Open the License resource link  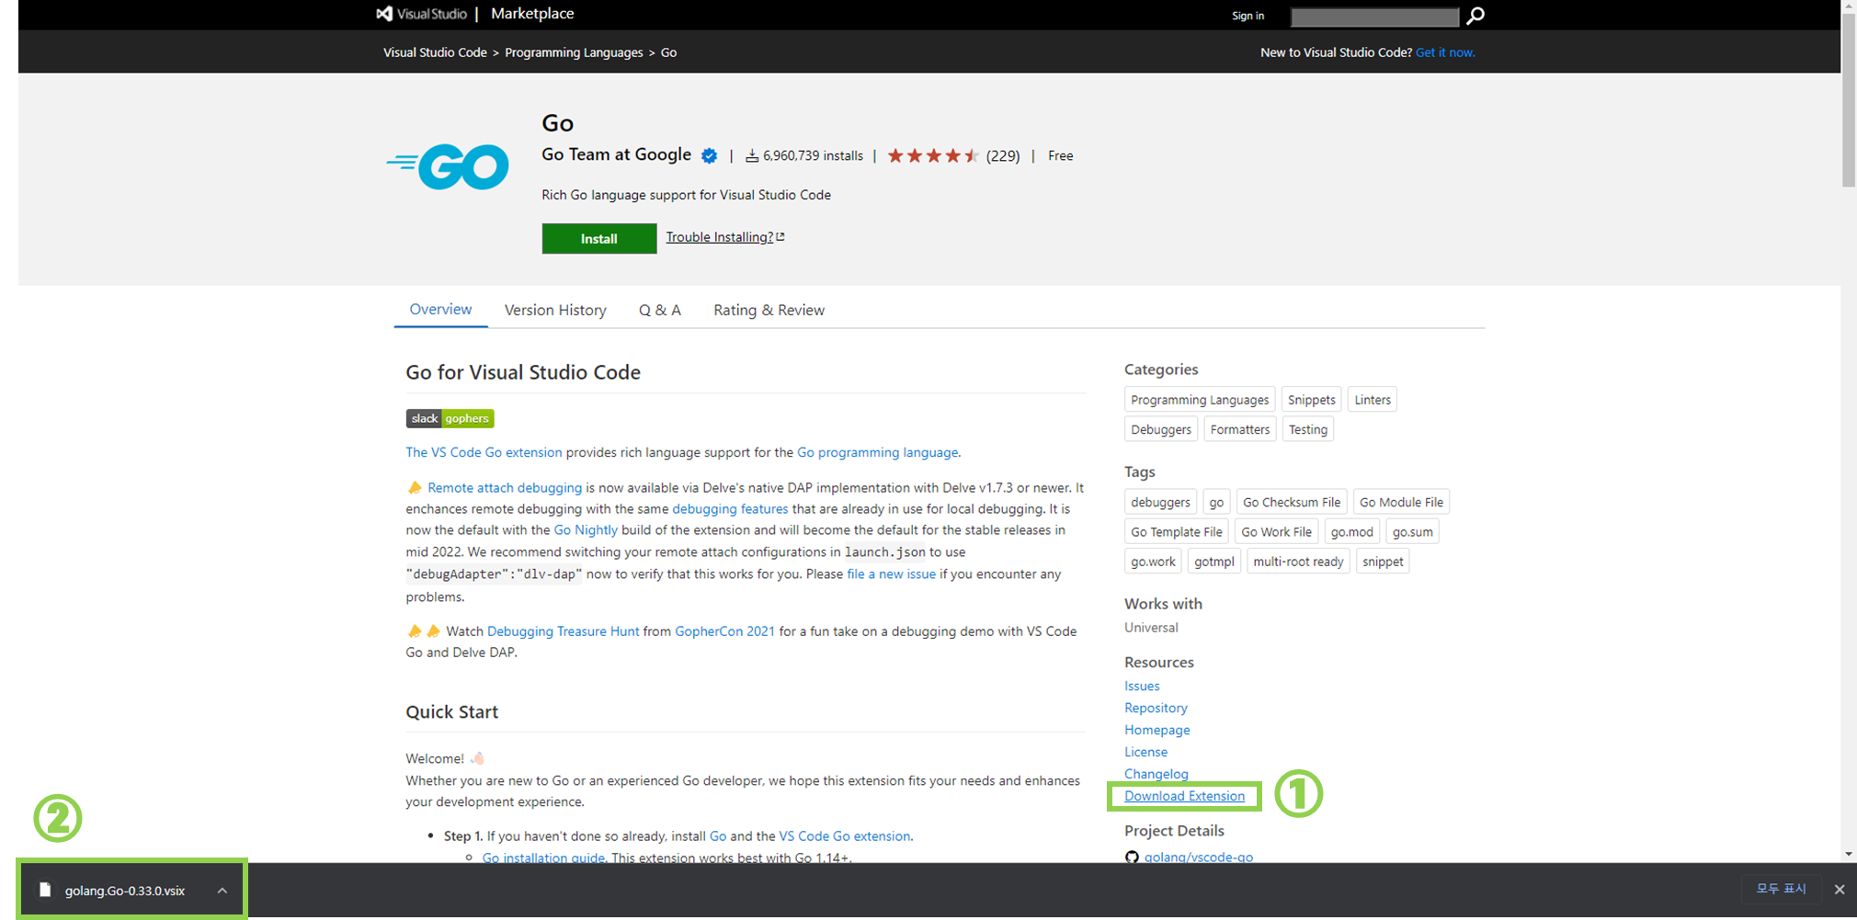point(1145,752)
